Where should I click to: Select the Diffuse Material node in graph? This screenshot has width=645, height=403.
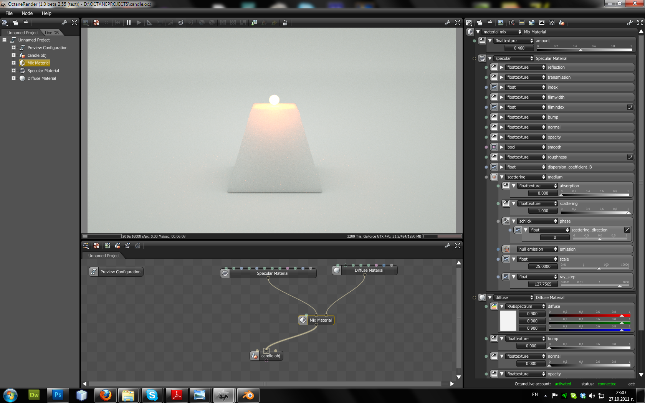coord(365,270)
